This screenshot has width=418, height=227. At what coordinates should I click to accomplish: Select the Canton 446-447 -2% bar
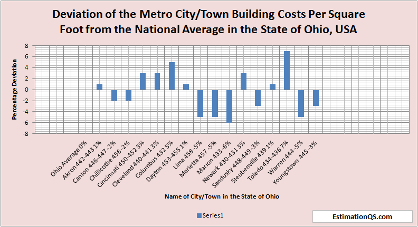coord(114,95)
